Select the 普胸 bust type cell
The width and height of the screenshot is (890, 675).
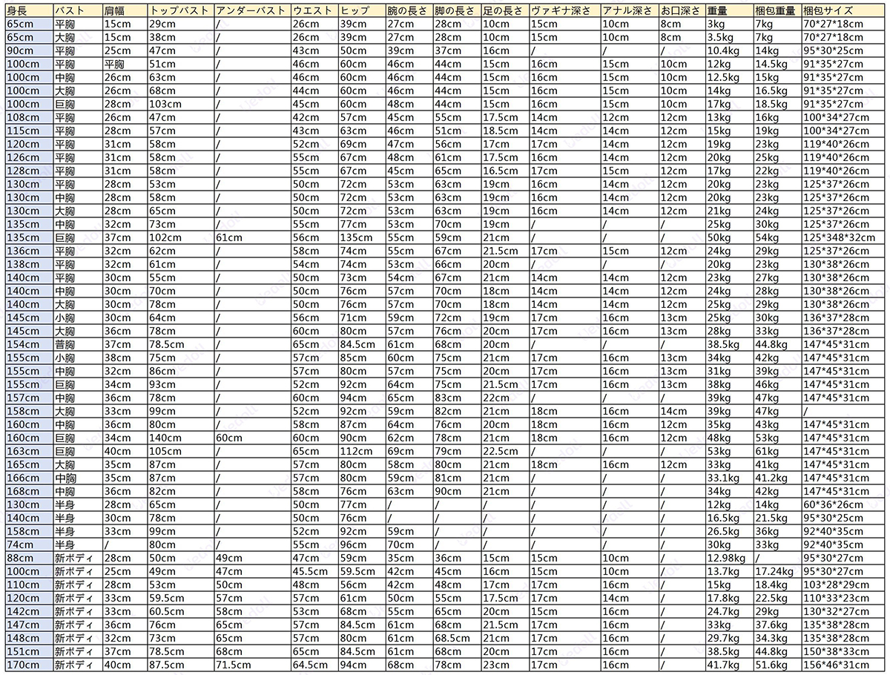tap(77, 344)
